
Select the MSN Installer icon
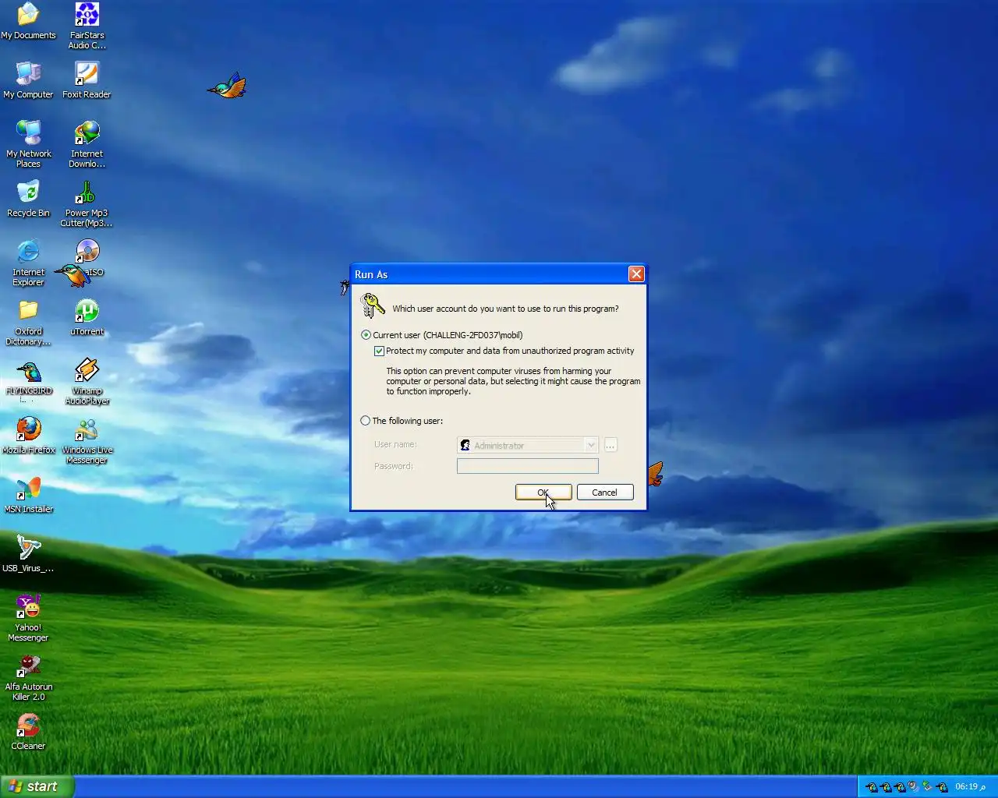pos(28,495)
